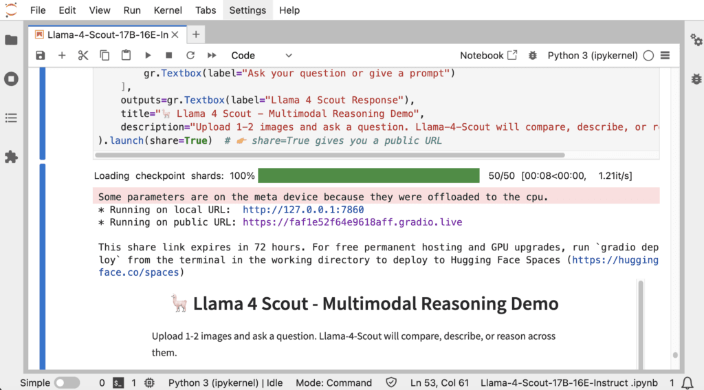The image size is (704, 390).
Task: Open the Settings menu
Action: (x=247, y=10)
